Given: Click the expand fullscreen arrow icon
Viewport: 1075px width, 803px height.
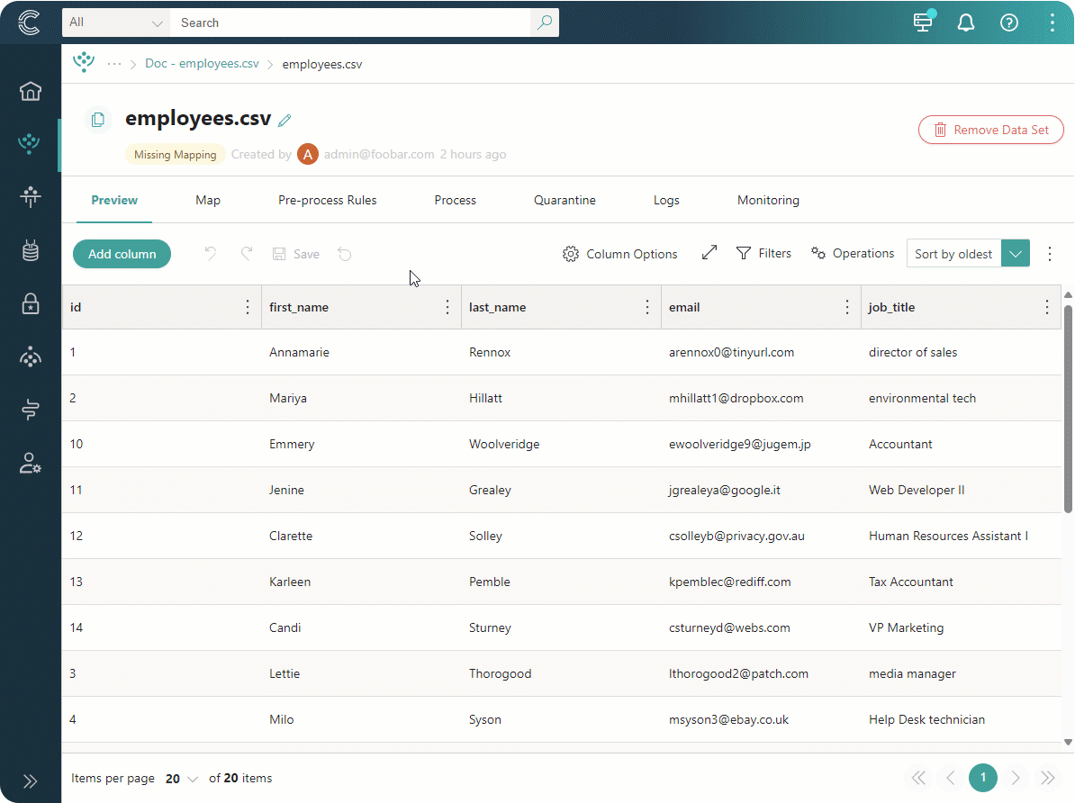Looking at the screenshot, I should click(x=709, y=253).
